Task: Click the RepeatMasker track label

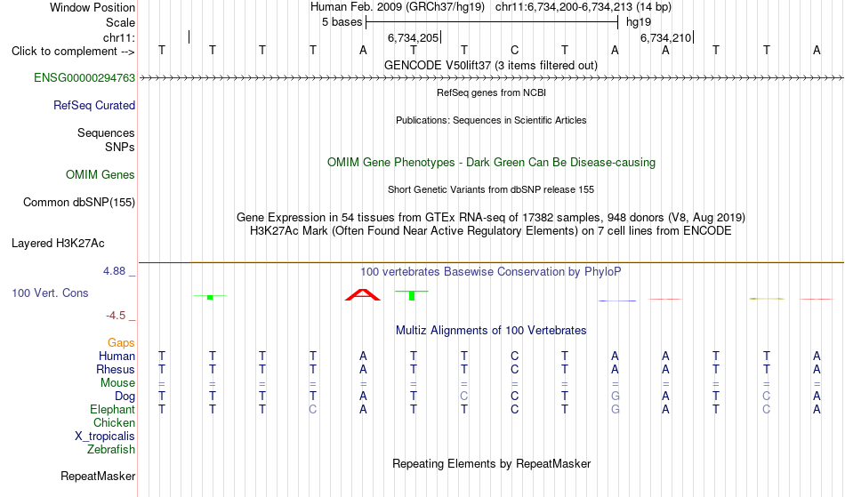Action: 98,476
